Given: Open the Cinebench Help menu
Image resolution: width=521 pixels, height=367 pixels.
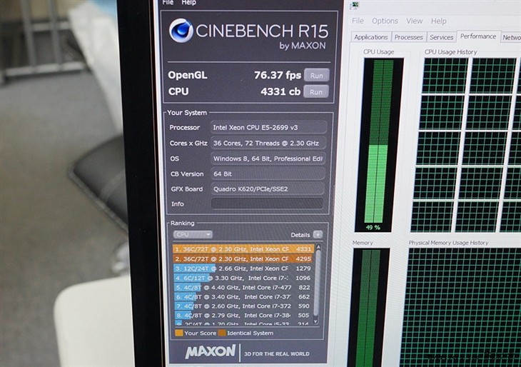Looking at the screenshot, I should pyautogui.click(x=188, y=2).
